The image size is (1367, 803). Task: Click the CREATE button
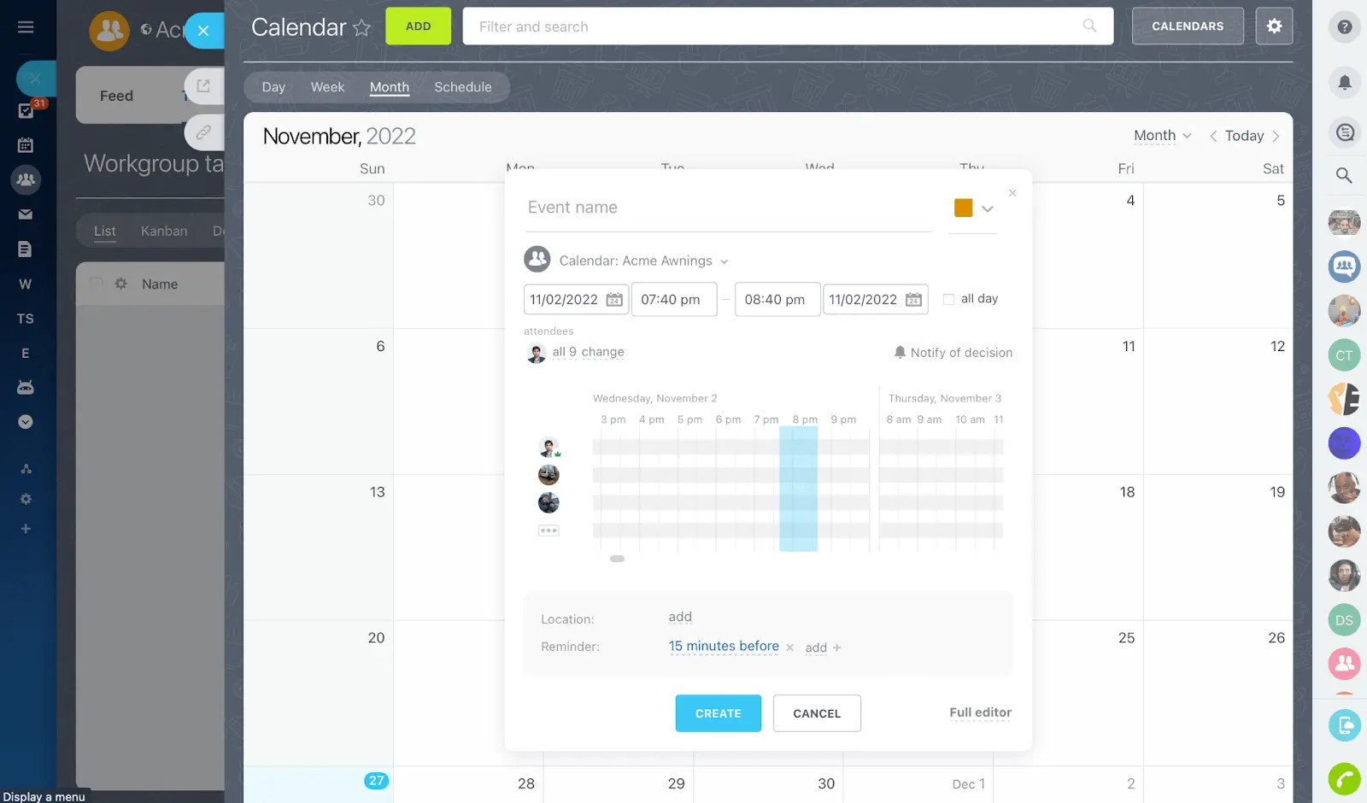pyautogui.click(x=718, y=713)
